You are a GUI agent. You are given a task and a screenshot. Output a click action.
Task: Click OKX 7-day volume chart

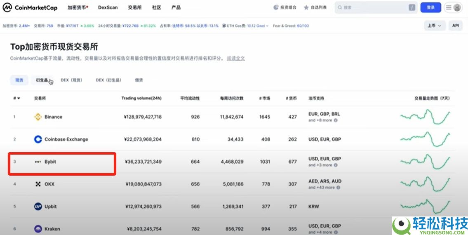click(425, 184)
